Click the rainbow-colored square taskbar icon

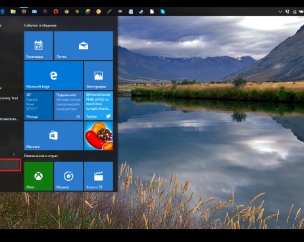(x=88, y=11)
